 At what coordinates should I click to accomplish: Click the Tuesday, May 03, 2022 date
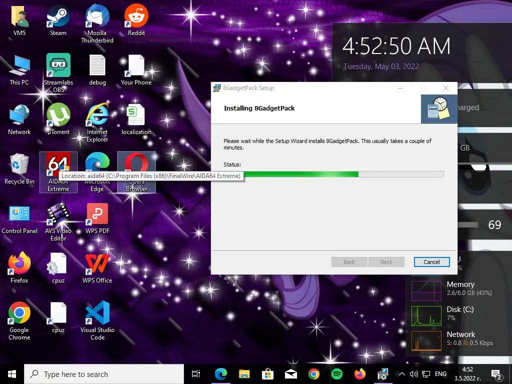tap(381, 66)
